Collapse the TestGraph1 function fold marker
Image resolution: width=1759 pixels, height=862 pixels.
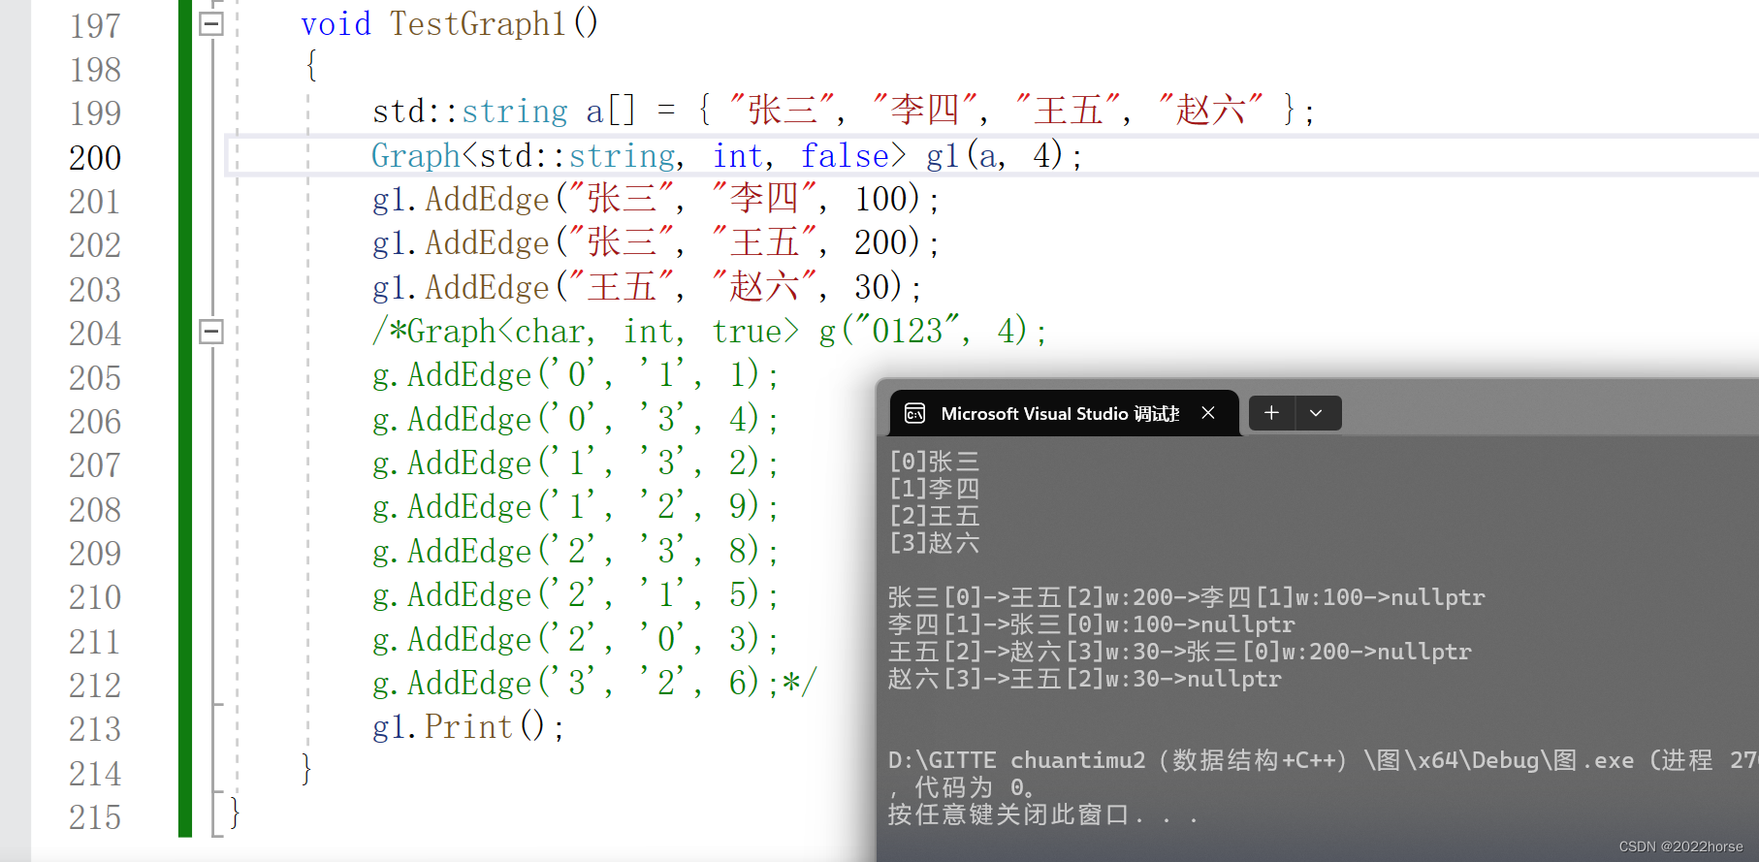211,24
